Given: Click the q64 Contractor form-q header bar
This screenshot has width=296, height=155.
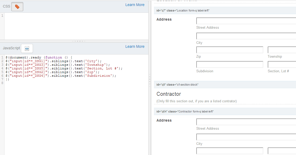Looking at the screenshot, I should tap(225, 111).
